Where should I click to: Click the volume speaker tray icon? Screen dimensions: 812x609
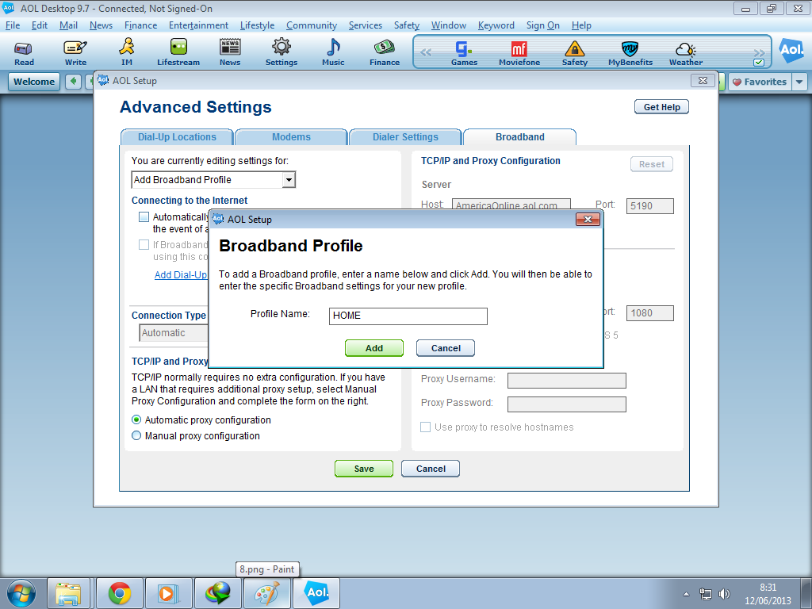coord(725,594)
